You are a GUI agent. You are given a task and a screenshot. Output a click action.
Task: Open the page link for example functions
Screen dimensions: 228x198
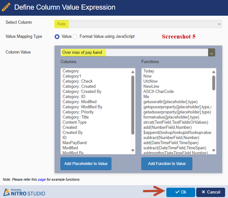pos(42,180)
